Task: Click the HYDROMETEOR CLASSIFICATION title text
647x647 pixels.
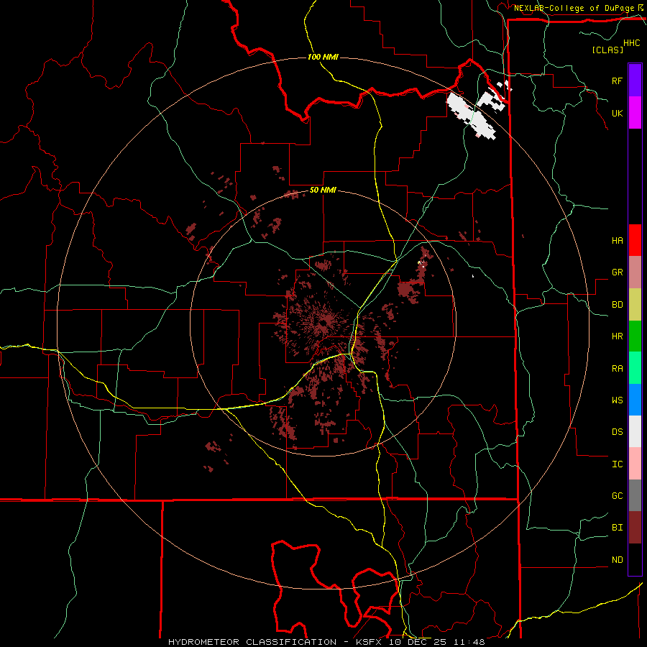Action: (252, 642)
